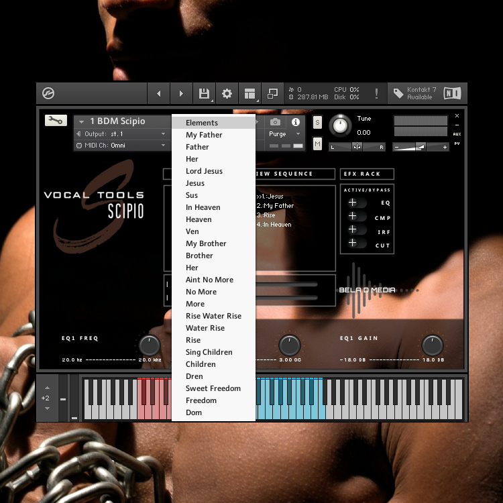Open instrument info with the i icon
This screenshot has width=503, height=503.
coord(296,122)
